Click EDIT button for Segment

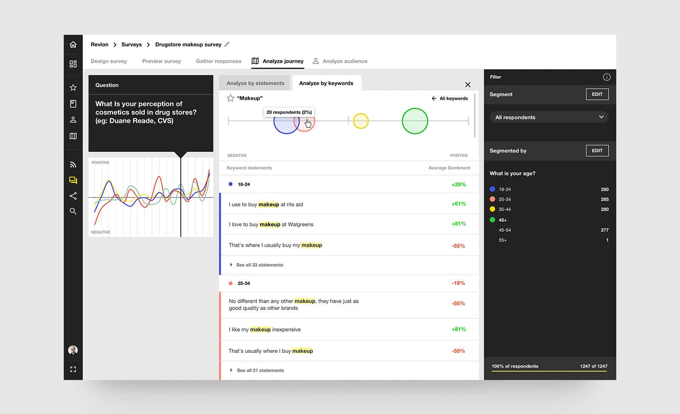(x=597, y=94)
